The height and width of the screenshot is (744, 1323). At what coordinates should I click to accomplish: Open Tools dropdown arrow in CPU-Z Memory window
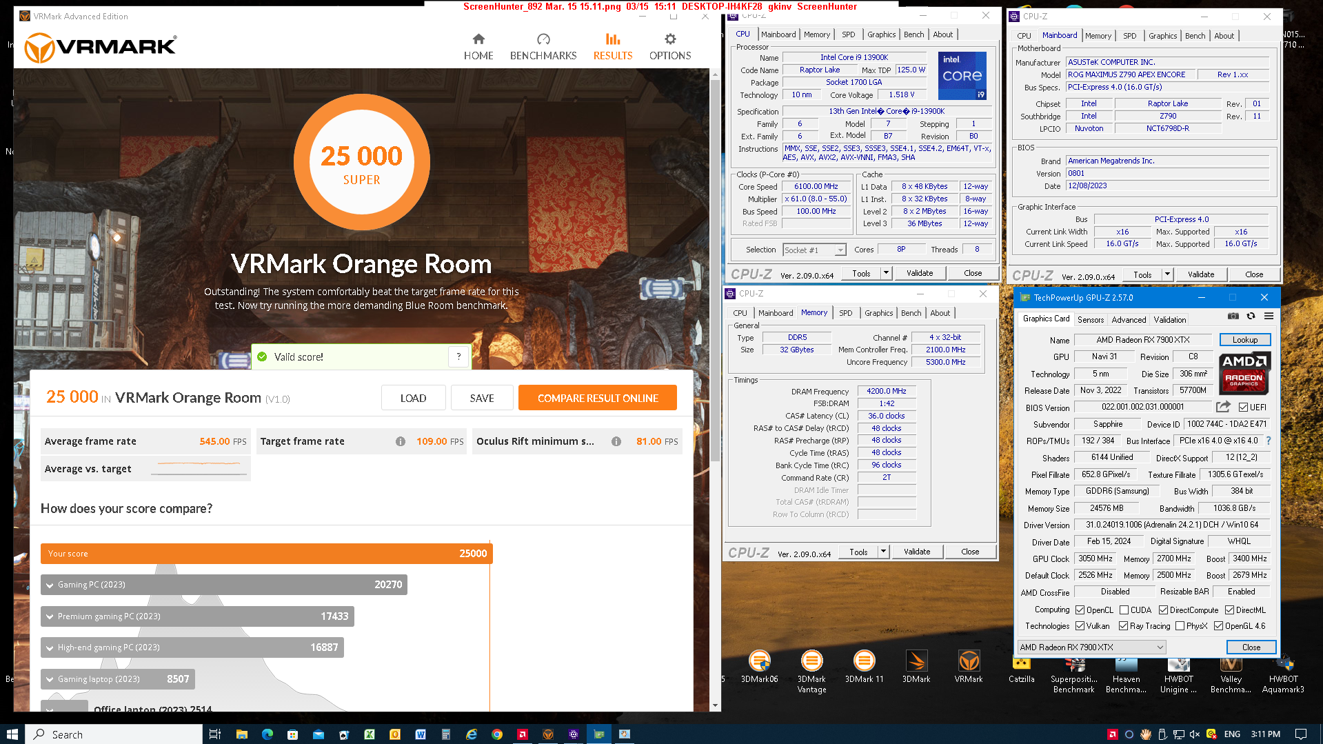(883, 552)
